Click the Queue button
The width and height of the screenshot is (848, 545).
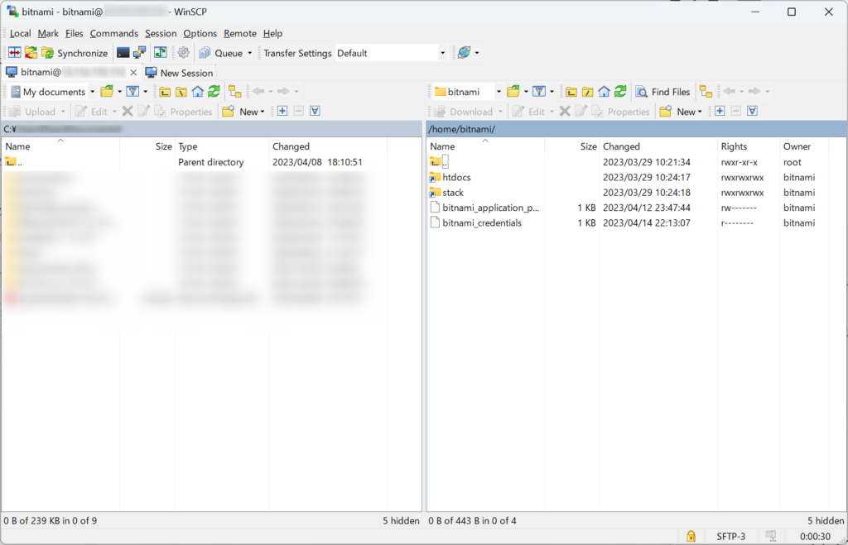tap(221, 53)
